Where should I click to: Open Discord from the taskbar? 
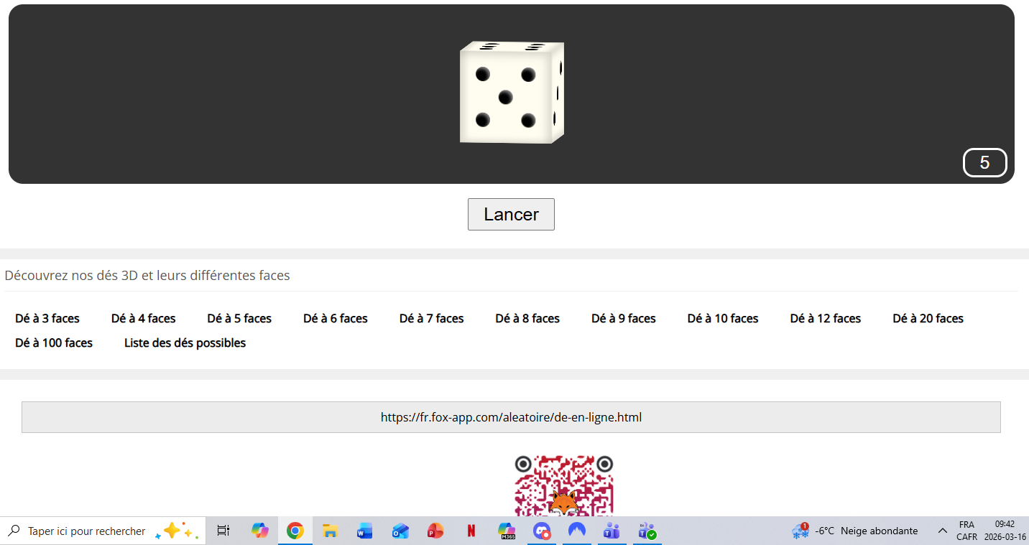click(x=542, y=531)
